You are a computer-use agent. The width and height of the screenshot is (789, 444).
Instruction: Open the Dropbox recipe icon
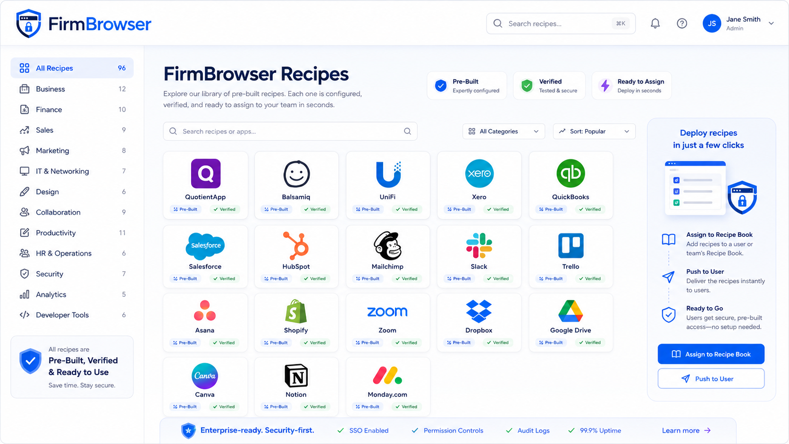(x=478, y=311)
